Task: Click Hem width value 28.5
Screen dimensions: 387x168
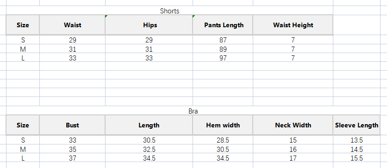Action: point(223,140)
